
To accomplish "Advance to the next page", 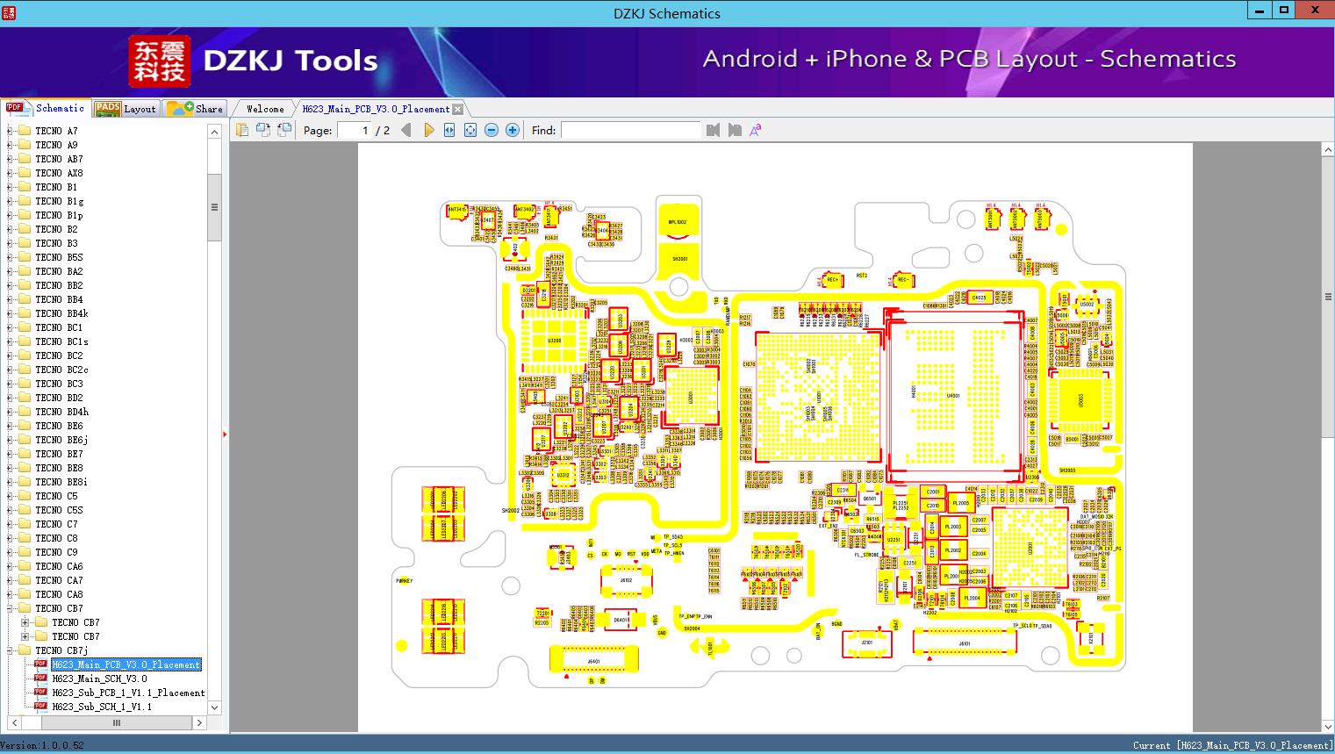I will tap(428, 130).
